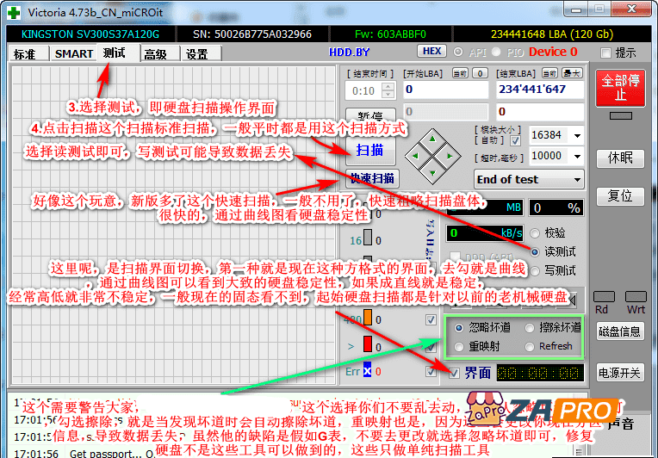Open the timeout 10000 dropdown
658x458 pixels.
coord(575,156)
